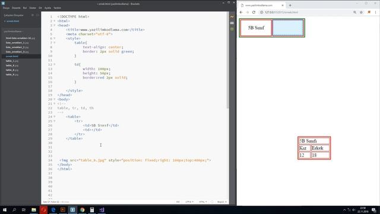Image resolution: width=380 pixels, height=214 pixels.
Task: Go forward in Chrome browser
Action: [x=247, y=12]
